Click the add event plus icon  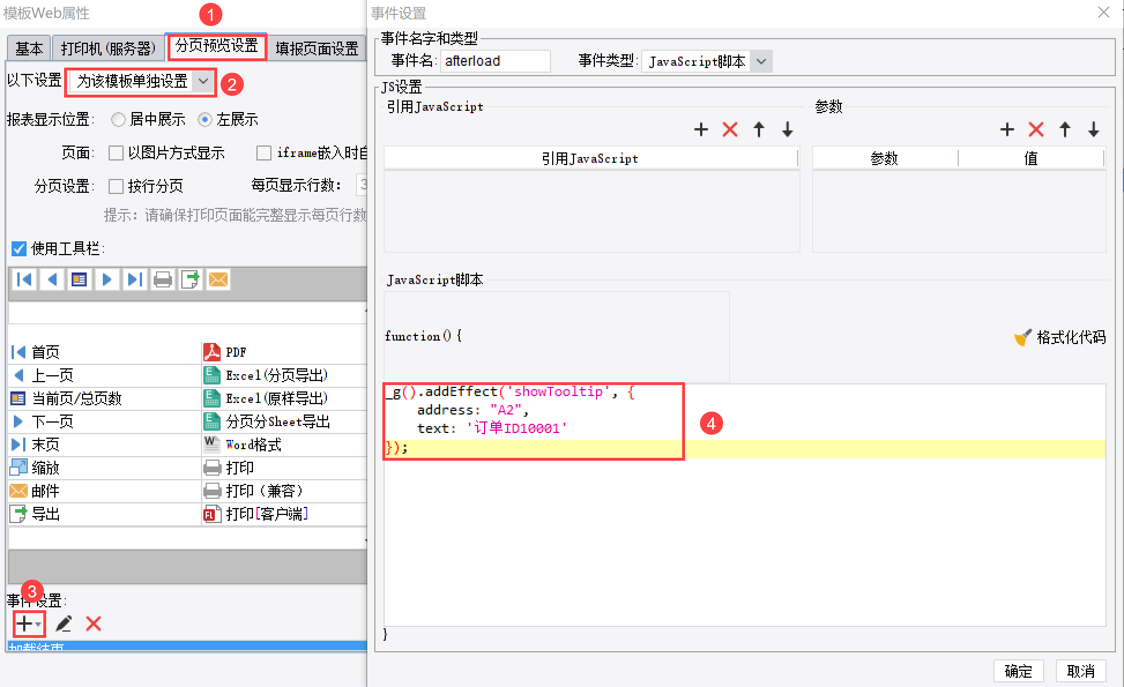click(x=24, y=623)
